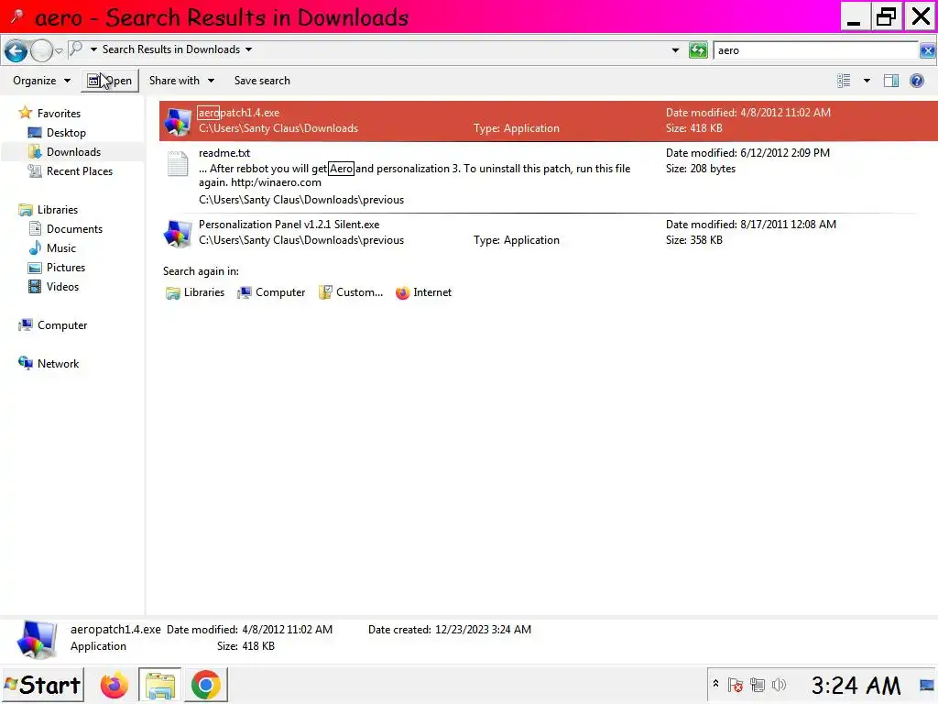Open the Documents library
Image resolution: width=938 pixels, height=704 pixels.
coord(74,228)
